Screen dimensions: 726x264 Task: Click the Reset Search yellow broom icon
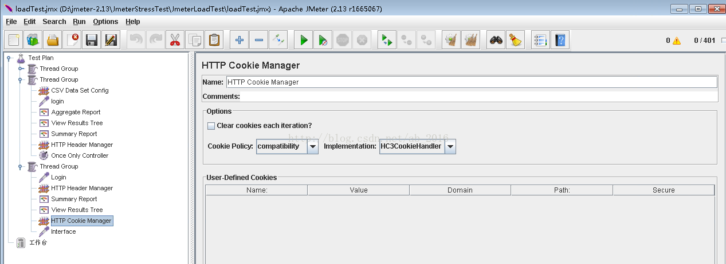(x=516, y=40)
